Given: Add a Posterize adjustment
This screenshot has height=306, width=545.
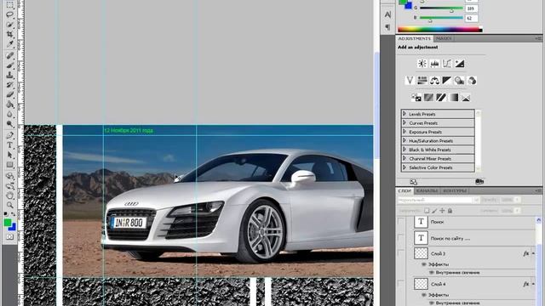Looking at the screenshot, I should (428, 98).
